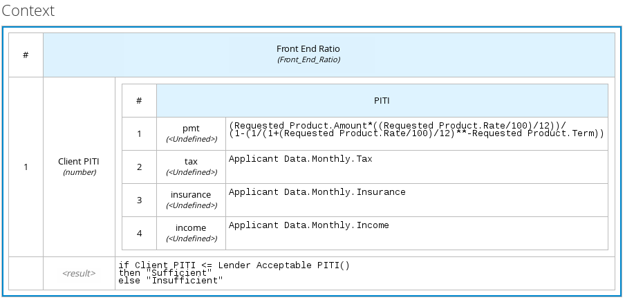
Task: Select inner row 4 number next to income
Action: tap(139, 233)
